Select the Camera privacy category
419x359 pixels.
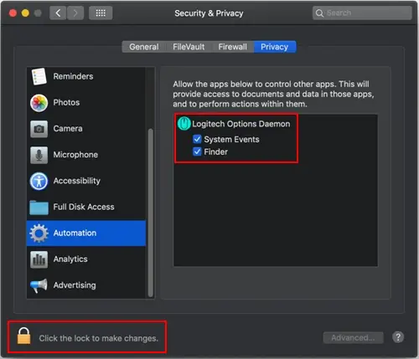click(x=86, y=129)
